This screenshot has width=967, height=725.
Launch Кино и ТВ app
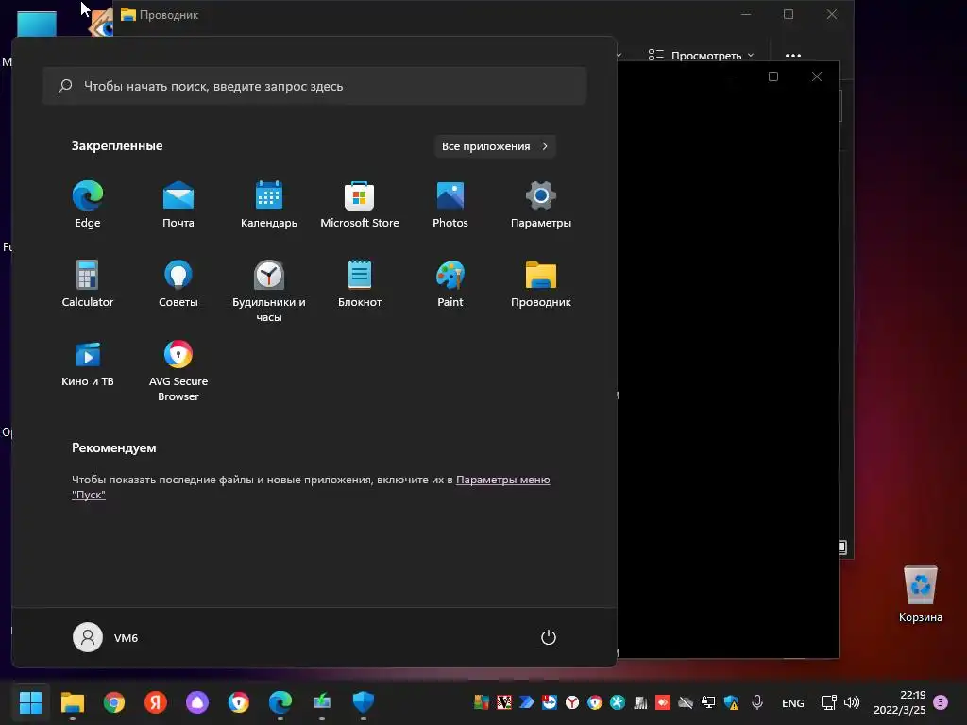pos(88,363)
